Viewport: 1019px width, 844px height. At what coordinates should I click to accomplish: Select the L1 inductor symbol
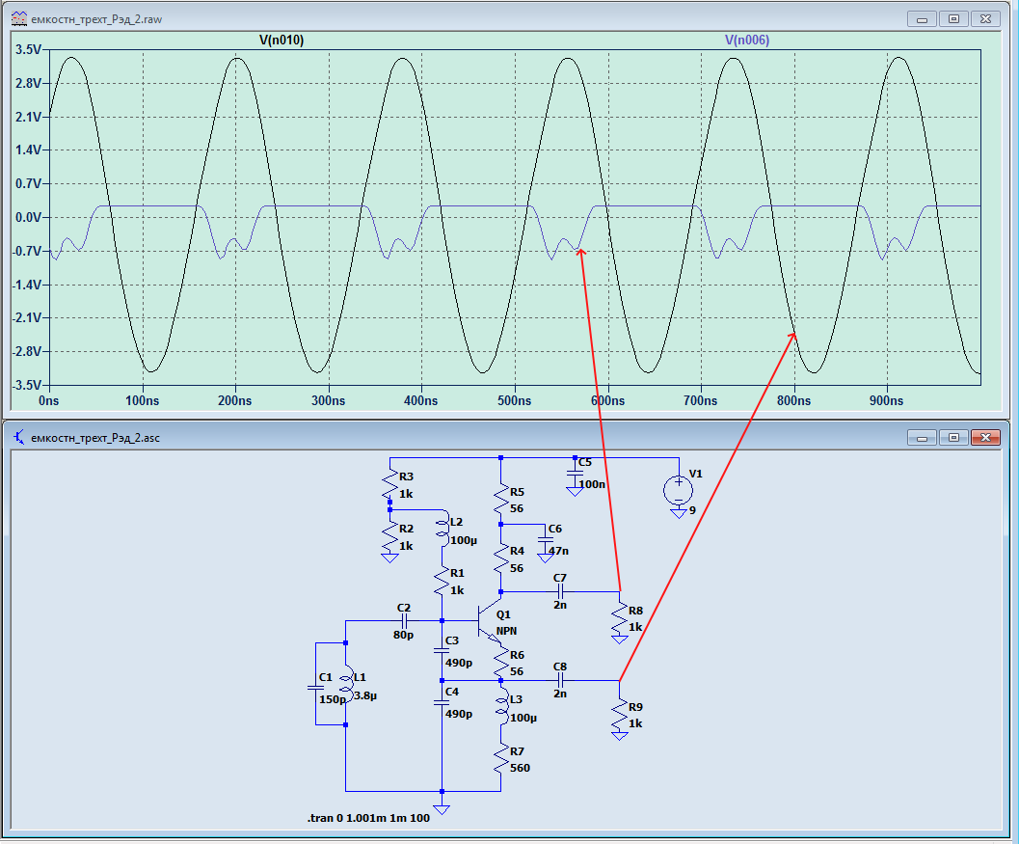[x=348, y=684]
